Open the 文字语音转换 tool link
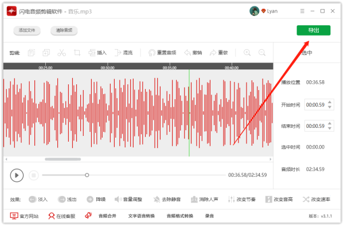344x226 pixels. click(x=141, y=216)
